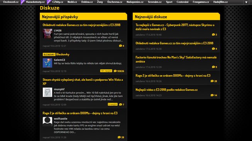
Task: Open the SalemCZ user avatar
Action: click(x=47, y=63)
